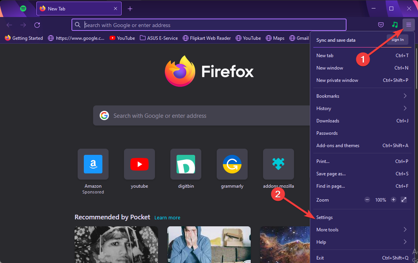Open the Firefox application menu hamburger icon
Image resolution: width=418 pixels, height=263 pixels.
point(408,25)
